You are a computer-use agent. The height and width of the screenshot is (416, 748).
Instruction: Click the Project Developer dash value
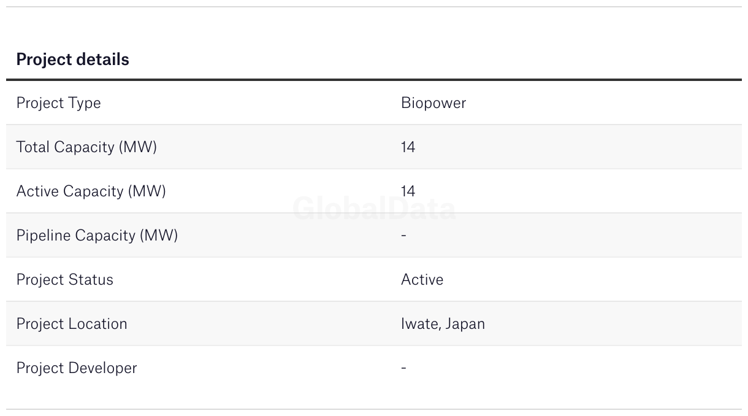click(x=403, y=368)
